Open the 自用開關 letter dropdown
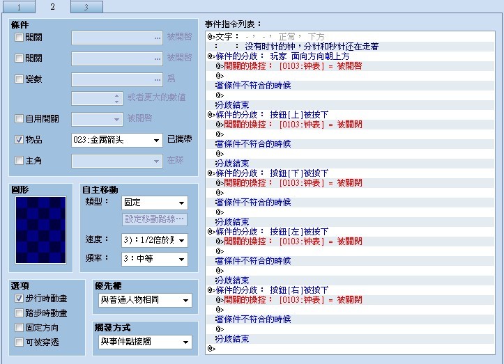 97,120
